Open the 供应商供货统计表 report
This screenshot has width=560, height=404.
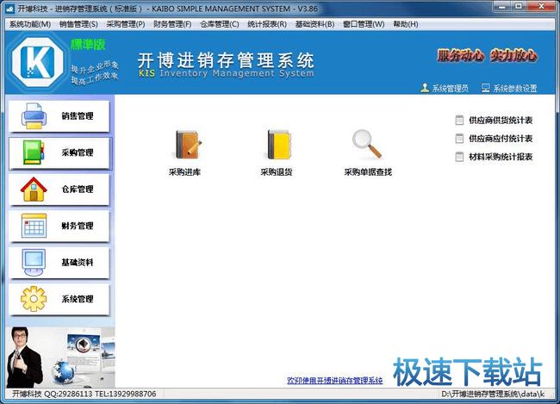499,121
